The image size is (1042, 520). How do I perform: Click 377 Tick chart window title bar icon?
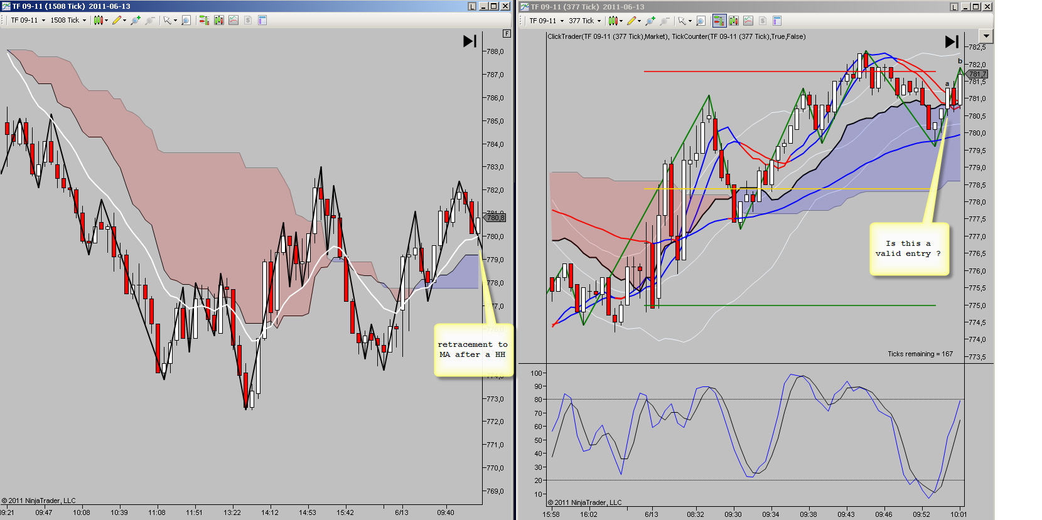coord(525,7)
